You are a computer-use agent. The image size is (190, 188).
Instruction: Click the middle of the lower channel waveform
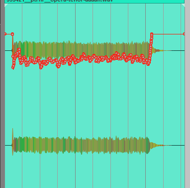point(81,145)
